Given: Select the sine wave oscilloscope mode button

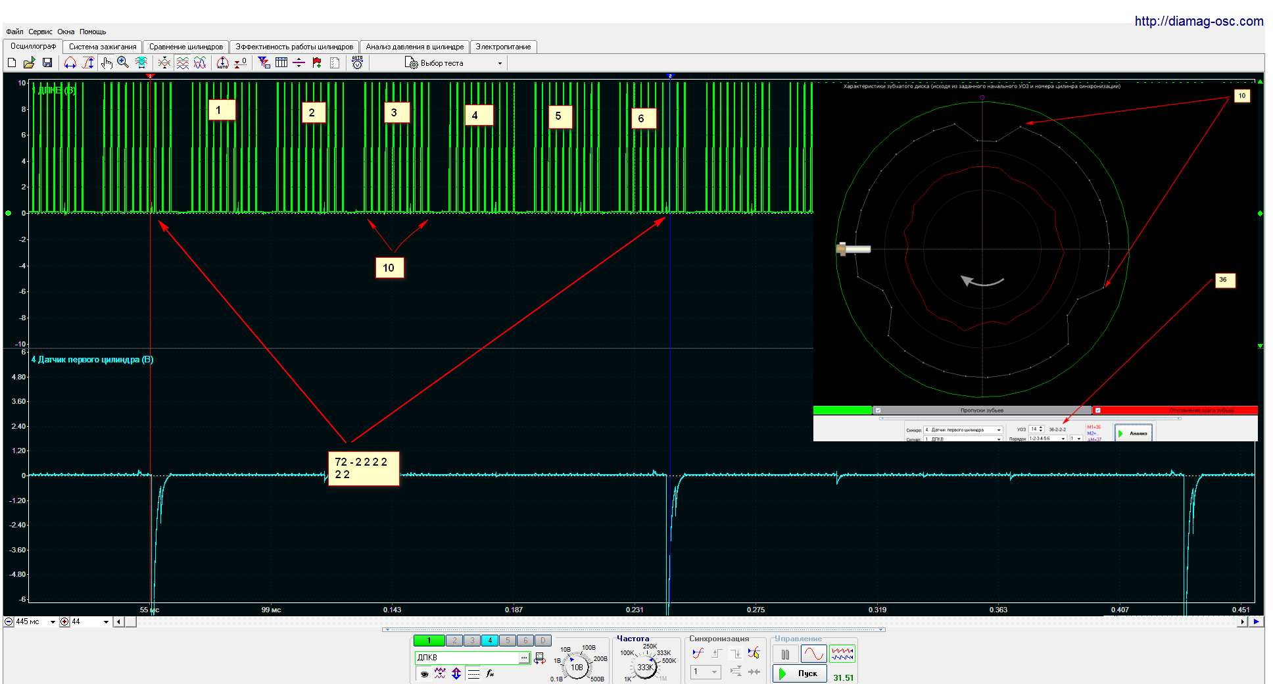Looking at the screenshot, I should pyautogui.click(x=813, y=654).
